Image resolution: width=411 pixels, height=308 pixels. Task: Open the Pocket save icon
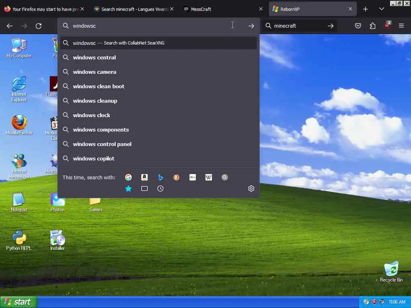pyautogui.click(x=358, y=26)
